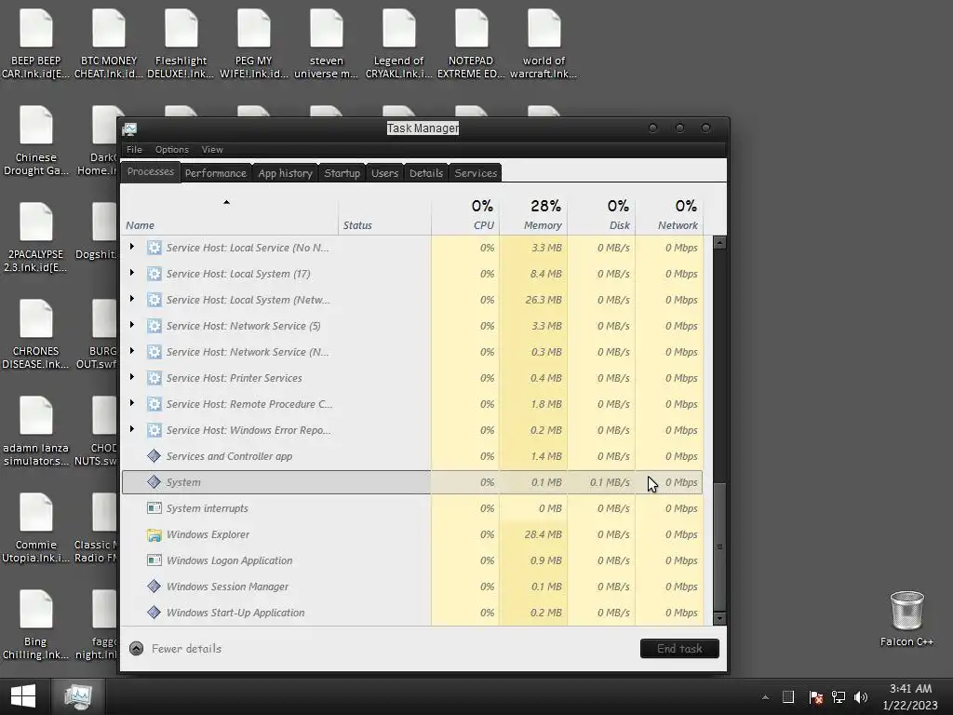Image resolution: width=953 pixels, height=715 pixels.
Task: Select the Windows Explorer 28.4 MB memory cell
Action: [x=533, y=534]
